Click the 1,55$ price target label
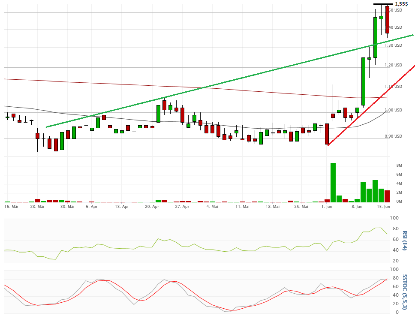The width and height of the screenshot is (415, 328). (401, 4)
